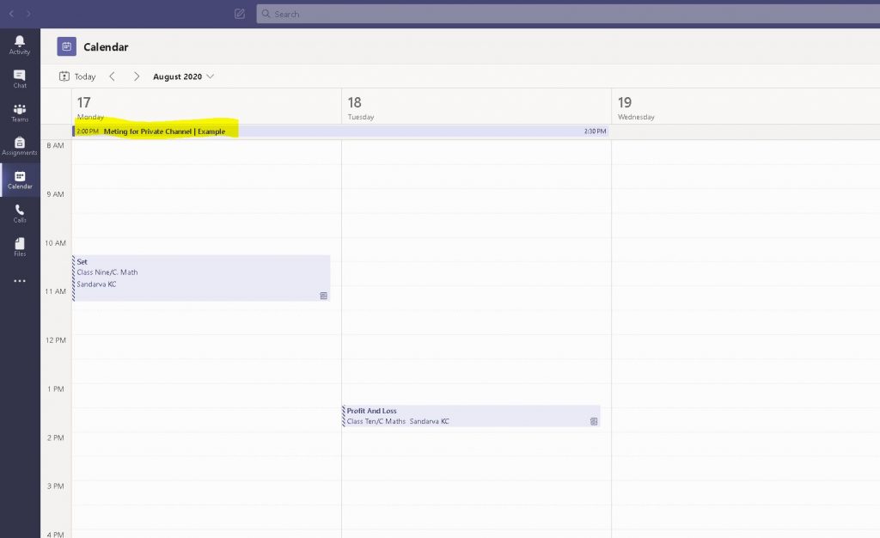This screenshot has width=880, height=538.
Task: Select the Calendar sidebar icon
Action: [x=20, y=180]
